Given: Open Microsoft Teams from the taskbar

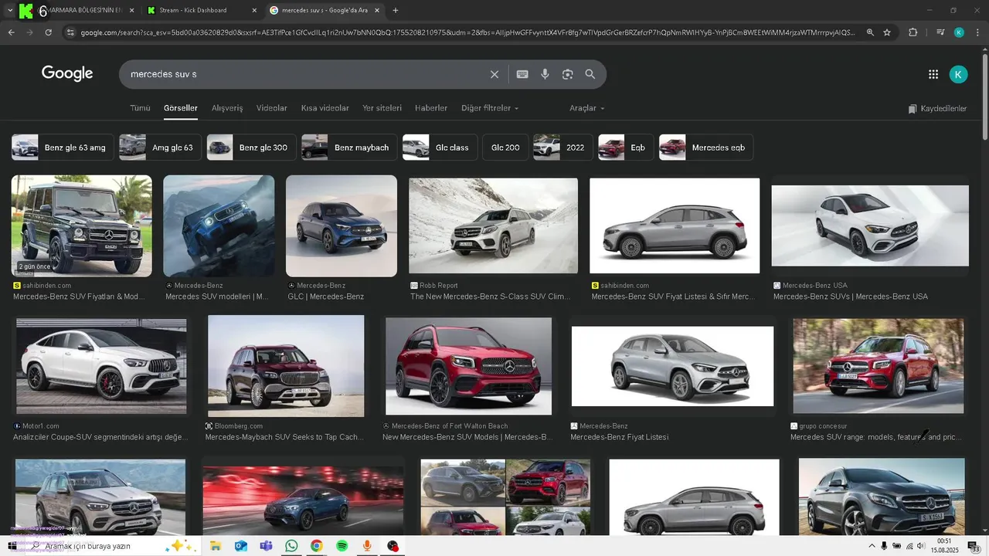Looking at the screenshot, I should pos(266,546).
